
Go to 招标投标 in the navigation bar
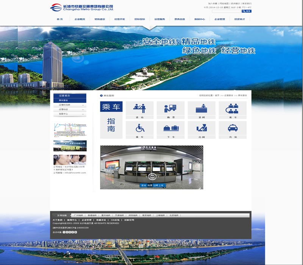(140, 19)
